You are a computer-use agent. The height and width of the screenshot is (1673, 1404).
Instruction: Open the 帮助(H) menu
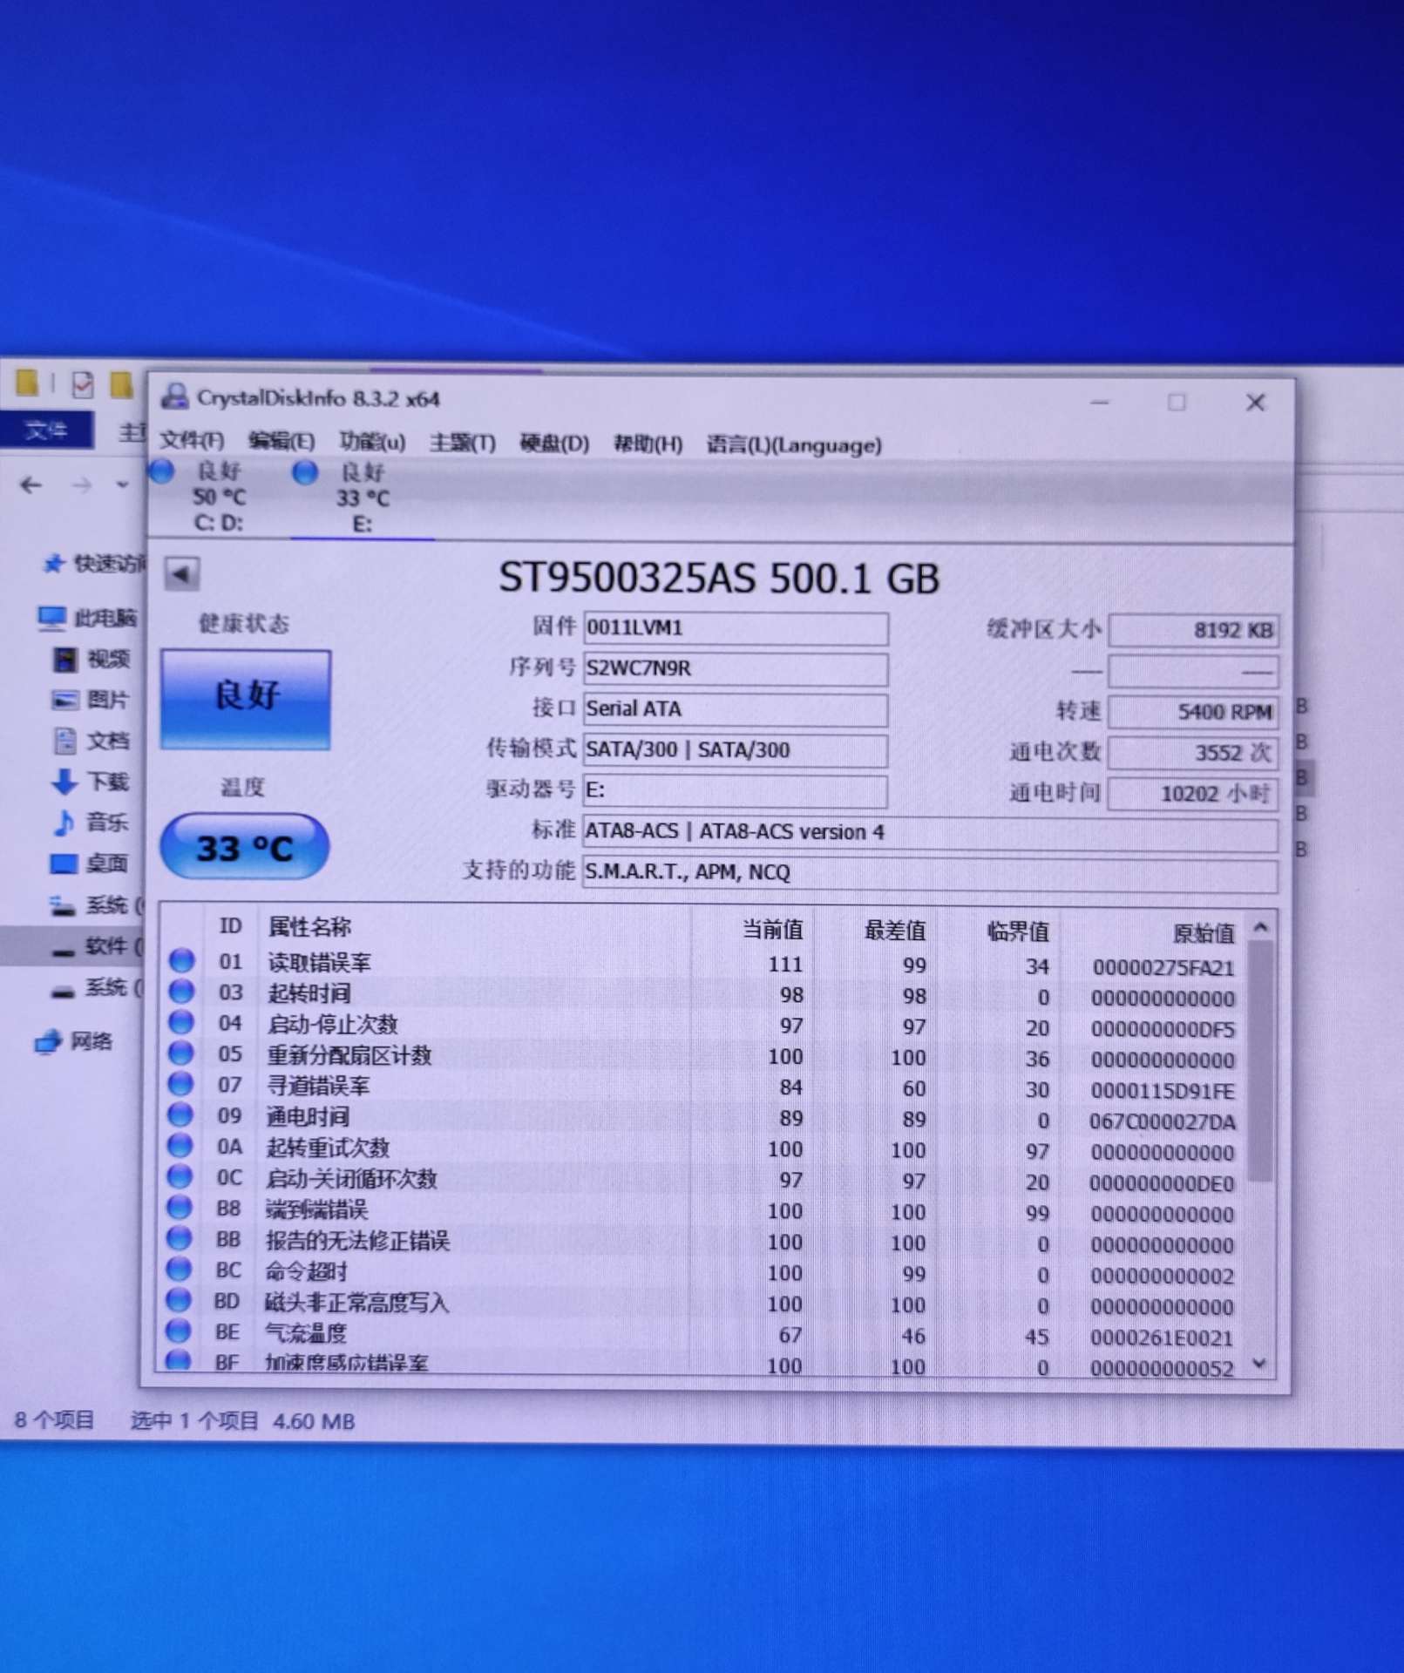(x=648, y=444)
